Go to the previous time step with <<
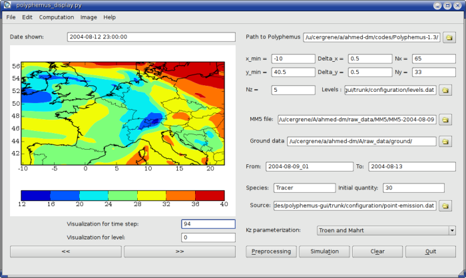This screenshot has width=466, height=278. point(66,251)
